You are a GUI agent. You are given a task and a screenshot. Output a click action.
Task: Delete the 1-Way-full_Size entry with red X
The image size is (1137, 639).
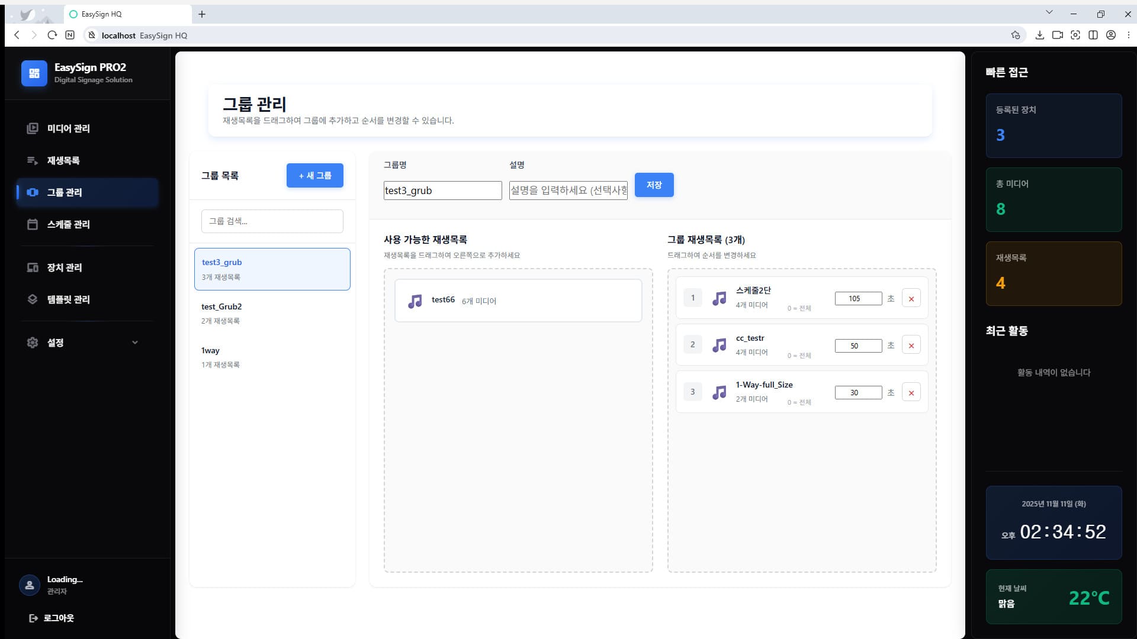pos(911,393)
